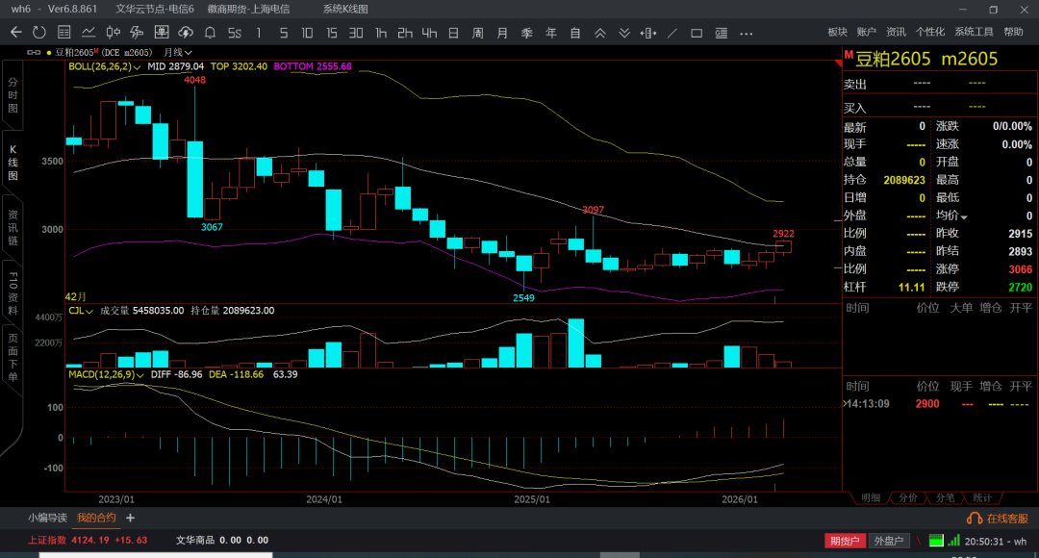Expand the BOLL indicator dropdown arrow
This screenshot has width=1039, height=558.
click(139, 67)
